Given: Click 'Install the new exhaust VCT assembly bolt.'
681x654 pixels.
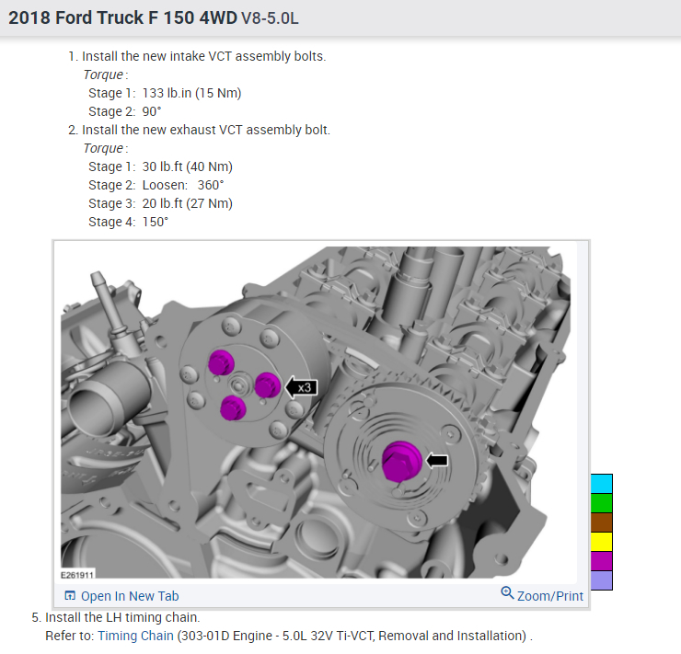Looking at the screenshot, I should [x=206, y=131].
